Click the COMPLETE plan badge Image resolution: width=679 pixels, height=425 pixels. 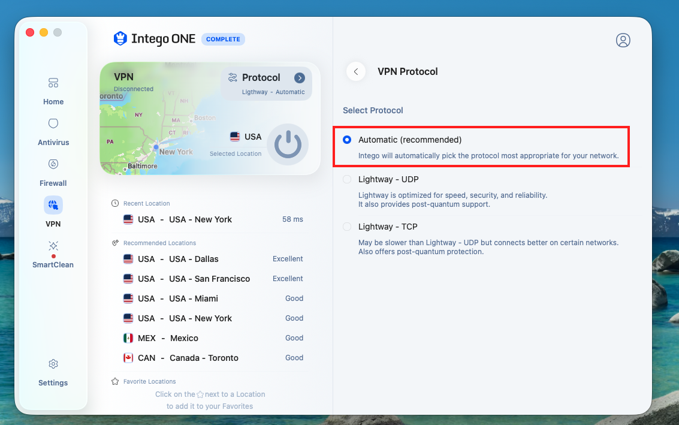tap(223, 39)
